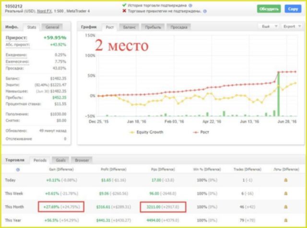
Task: Click the $1482.35 balance value
Action: point(58,79)
